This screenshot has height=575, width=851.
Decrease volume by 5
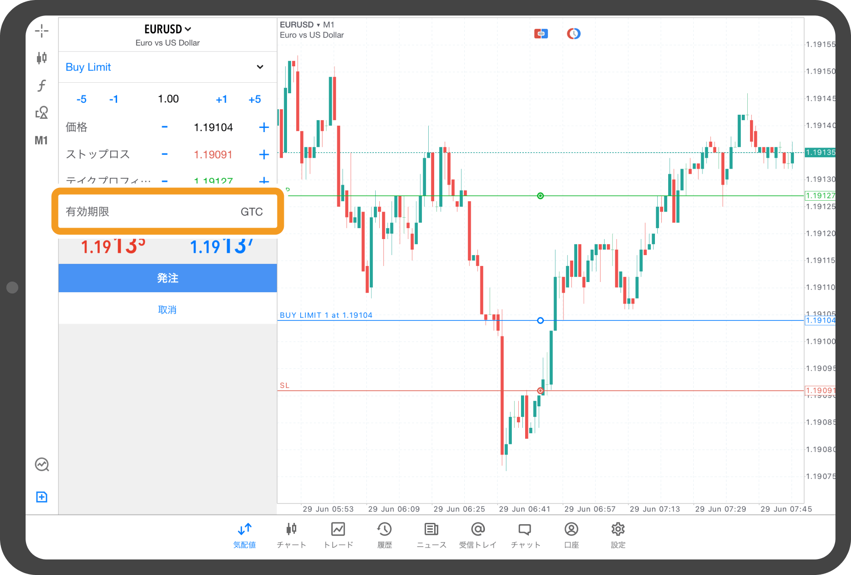[81, 99]
